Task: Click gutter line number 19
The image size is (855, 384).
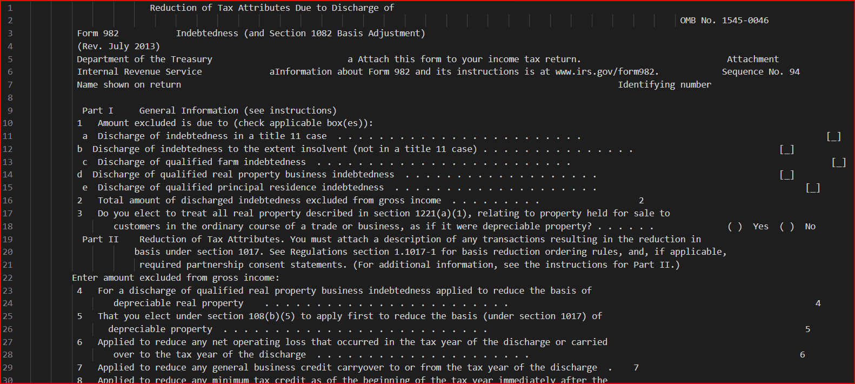Action: [x=8, y=239]
